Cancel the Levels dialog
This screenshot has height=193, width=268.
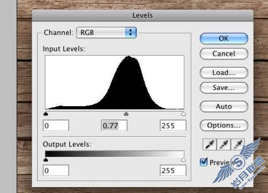click(x=224, y=54)
